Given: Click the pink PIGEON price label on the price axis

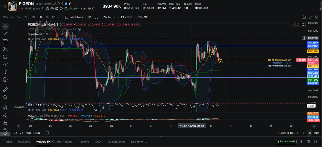Looking at the screenshot, I should [301, 60].
